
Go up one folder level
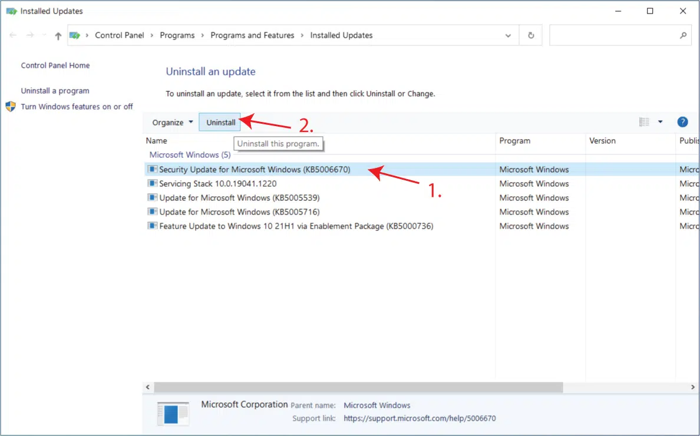tap(58, 36)
